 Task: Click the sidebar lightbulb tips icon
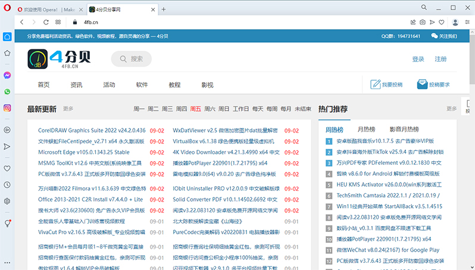7,224
